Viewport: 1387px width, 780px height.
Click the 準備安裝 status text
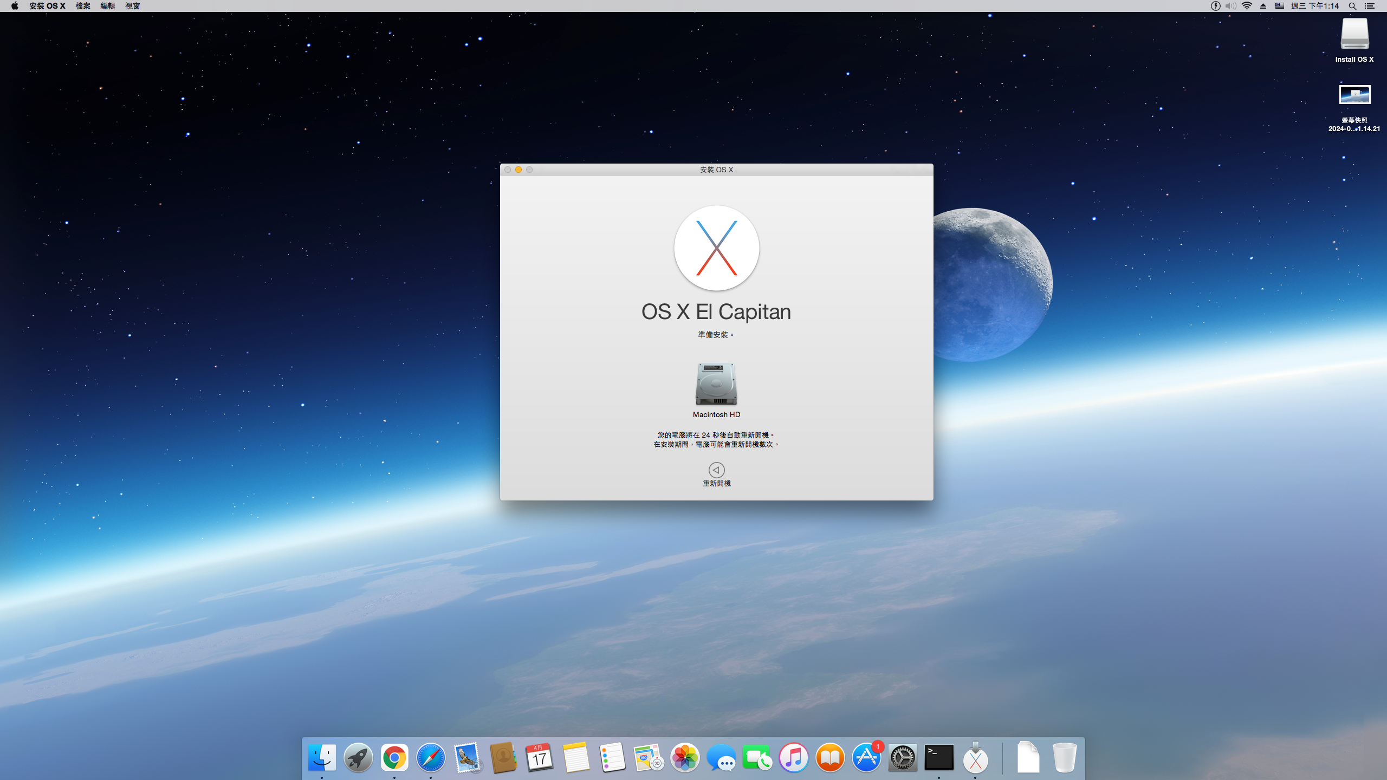[716, 335]
